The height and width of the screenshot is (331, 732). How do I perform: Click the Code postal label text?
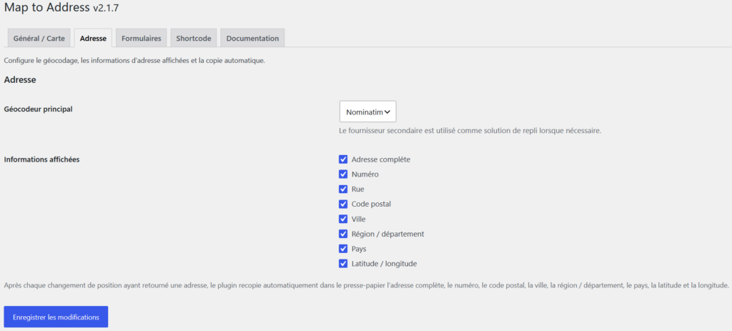pos(371,204)
